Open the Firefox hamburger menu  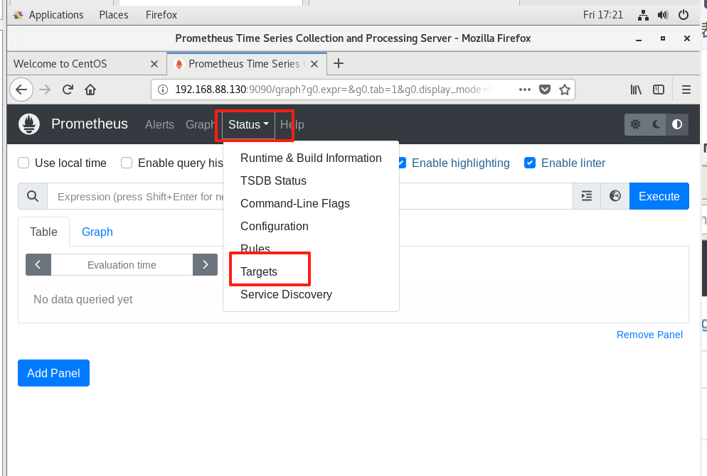(x=686, y=90)
